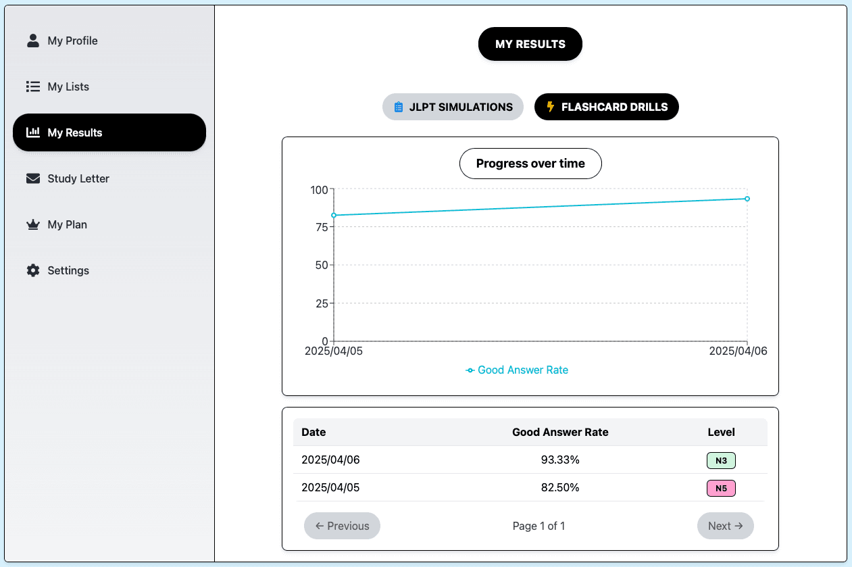Click the clipboard icon in JLPT Simulations

pyautogui.click(x=399, y=107)
